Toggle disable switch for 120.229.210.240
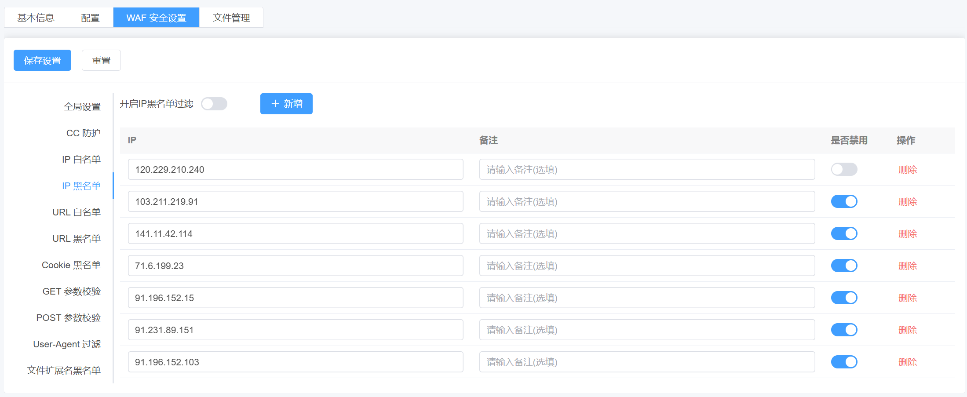Image resolution: width=967 pixels, height=397 pixels. [844, 169]
